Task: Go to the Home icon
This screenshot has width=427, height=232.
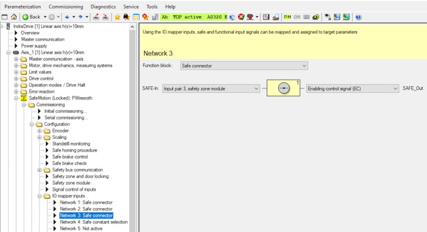Action: (x=14, y=17)
